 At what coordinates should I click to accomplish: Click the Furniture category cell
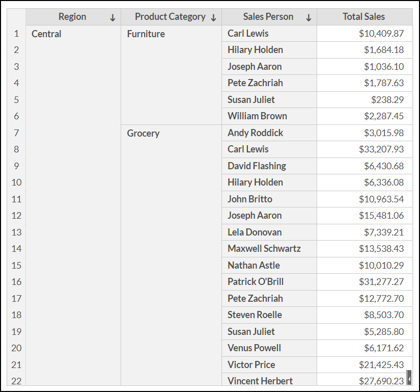tap(146, 34)
